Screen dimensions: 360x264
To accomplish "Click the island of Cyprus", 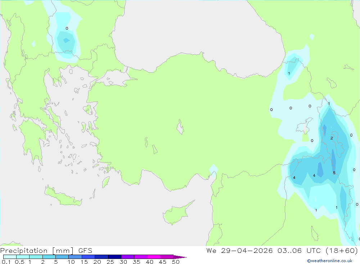I will [x=177, y=213].
